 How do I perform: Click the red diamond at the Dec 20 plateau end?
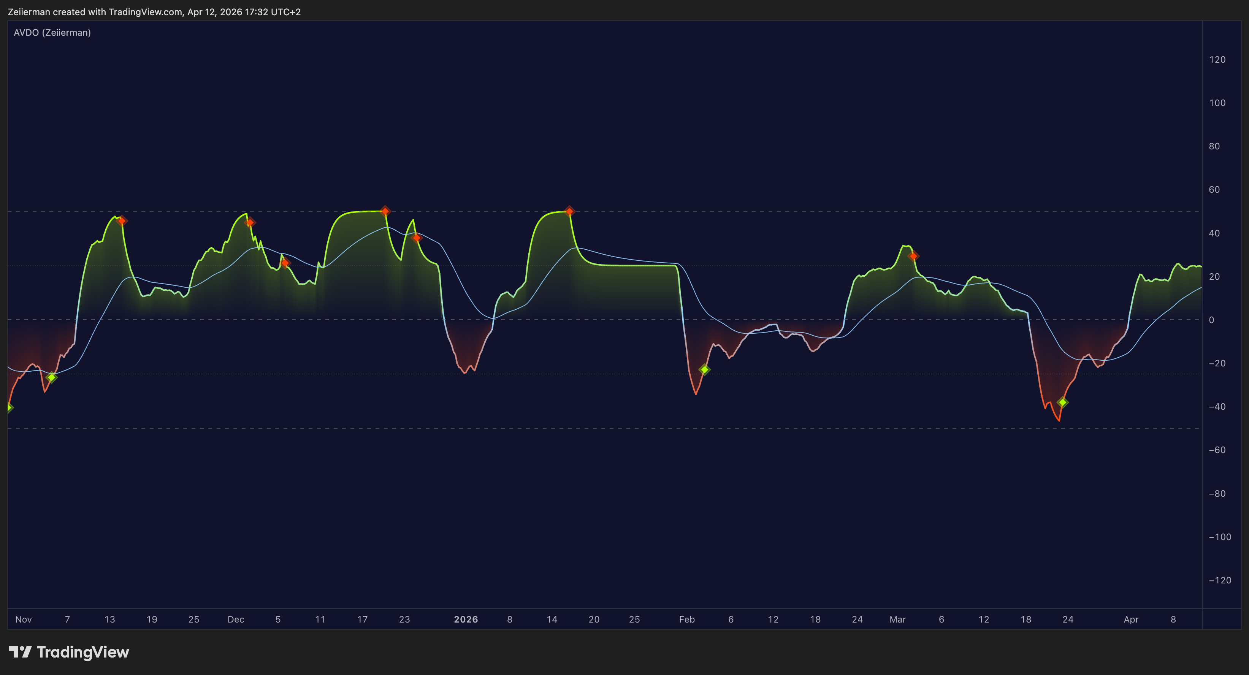pyautogui.click(x=385, y=211)
